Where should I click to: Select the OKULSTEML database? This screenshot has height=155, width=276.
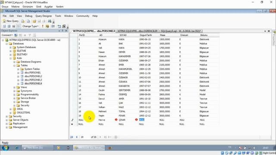coord(23,113)
